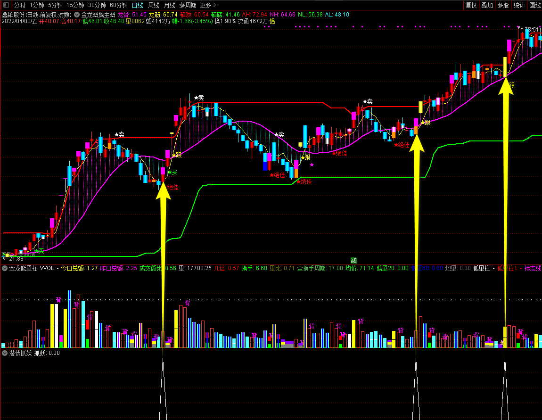Switch chart to 15分钟 period
Screen dimensions: 542x420
tap(75, 5)
